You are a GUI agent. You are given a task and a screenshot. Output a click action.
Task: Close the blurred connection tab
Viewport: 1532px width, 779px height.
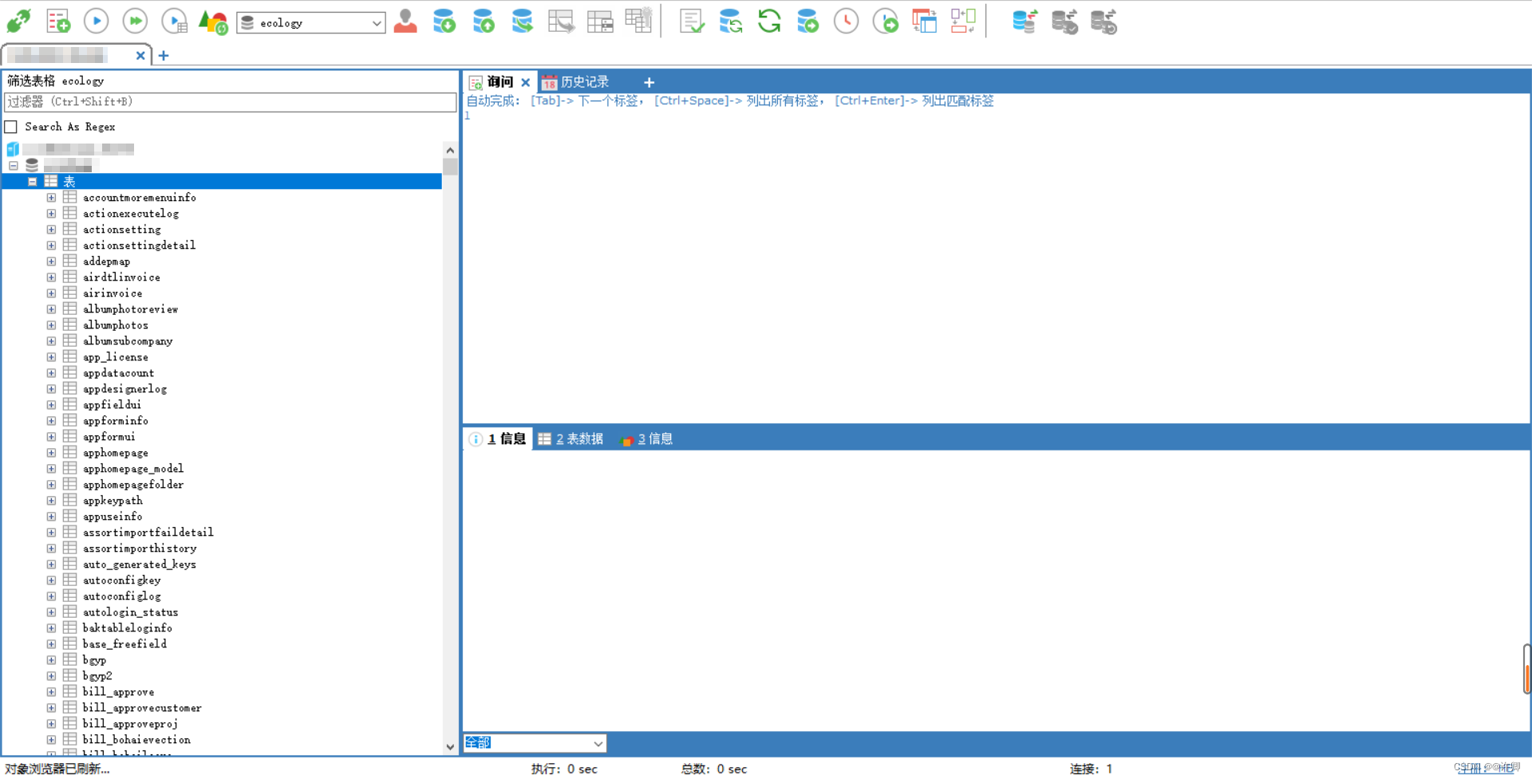tap(140, 56)
